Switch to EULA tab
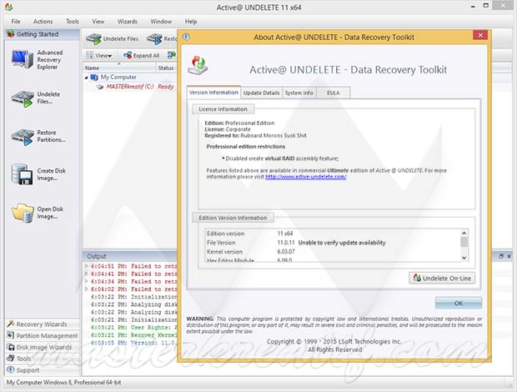The height and width of the screenshot is (392, 517). coord(333,93)
